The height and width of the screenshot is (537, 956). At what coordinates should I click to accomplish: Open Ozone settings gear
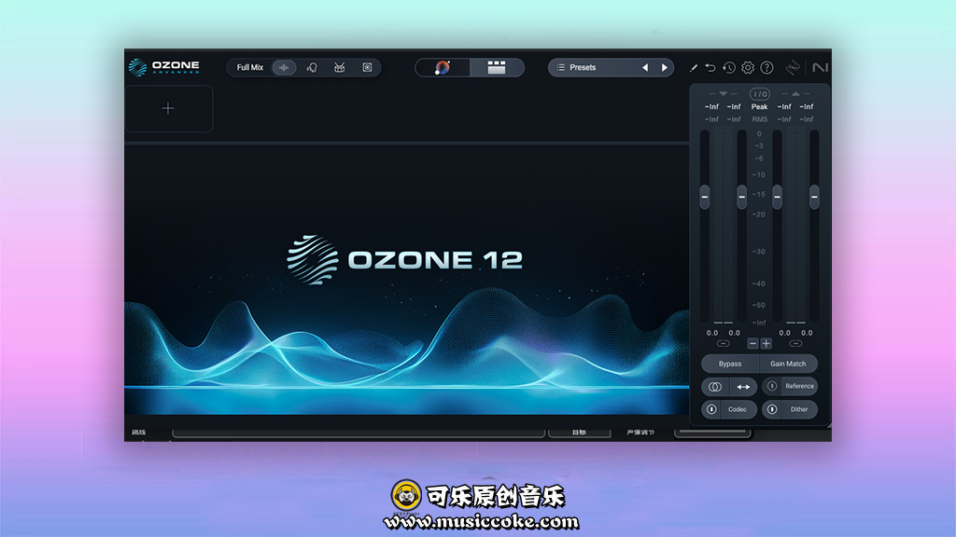click(748, 68)
